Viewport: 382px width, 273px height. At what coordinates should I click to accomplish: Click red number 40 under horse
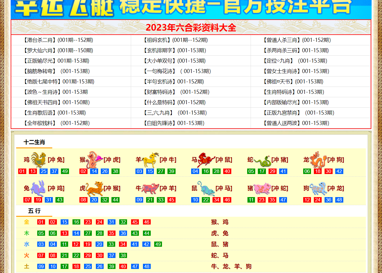(227, 171)
